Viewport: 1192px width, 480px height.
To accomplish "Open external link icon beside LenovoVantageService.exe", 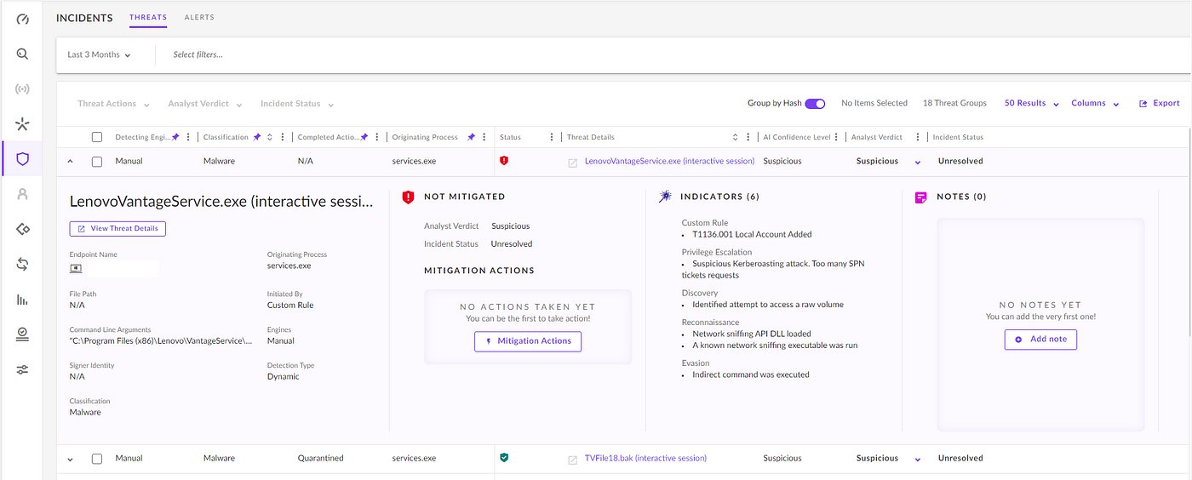I will point(573,162).
